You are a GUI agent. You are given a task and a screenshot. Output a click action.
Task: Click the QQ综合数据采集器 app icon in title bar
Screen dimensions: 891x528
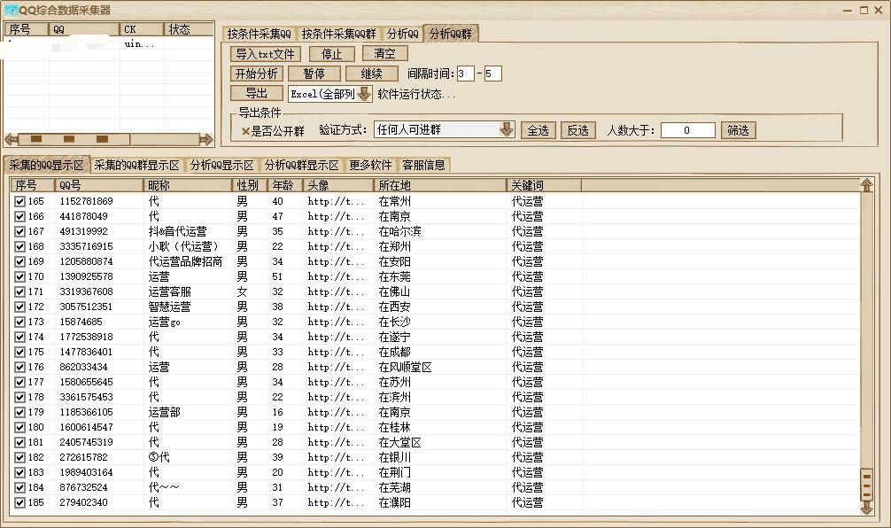[11, 10]
